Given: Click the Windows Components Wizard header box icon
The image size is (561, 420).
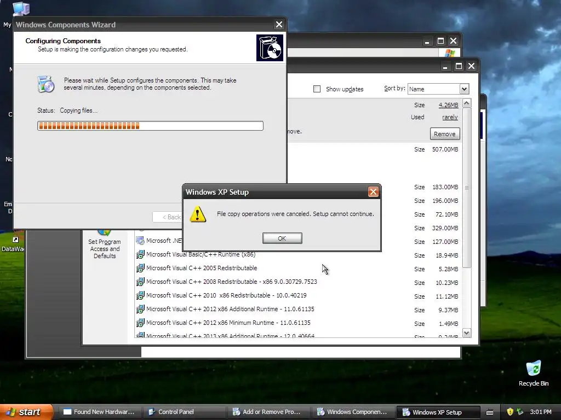Looking at the screenshot, I should 270,48.
